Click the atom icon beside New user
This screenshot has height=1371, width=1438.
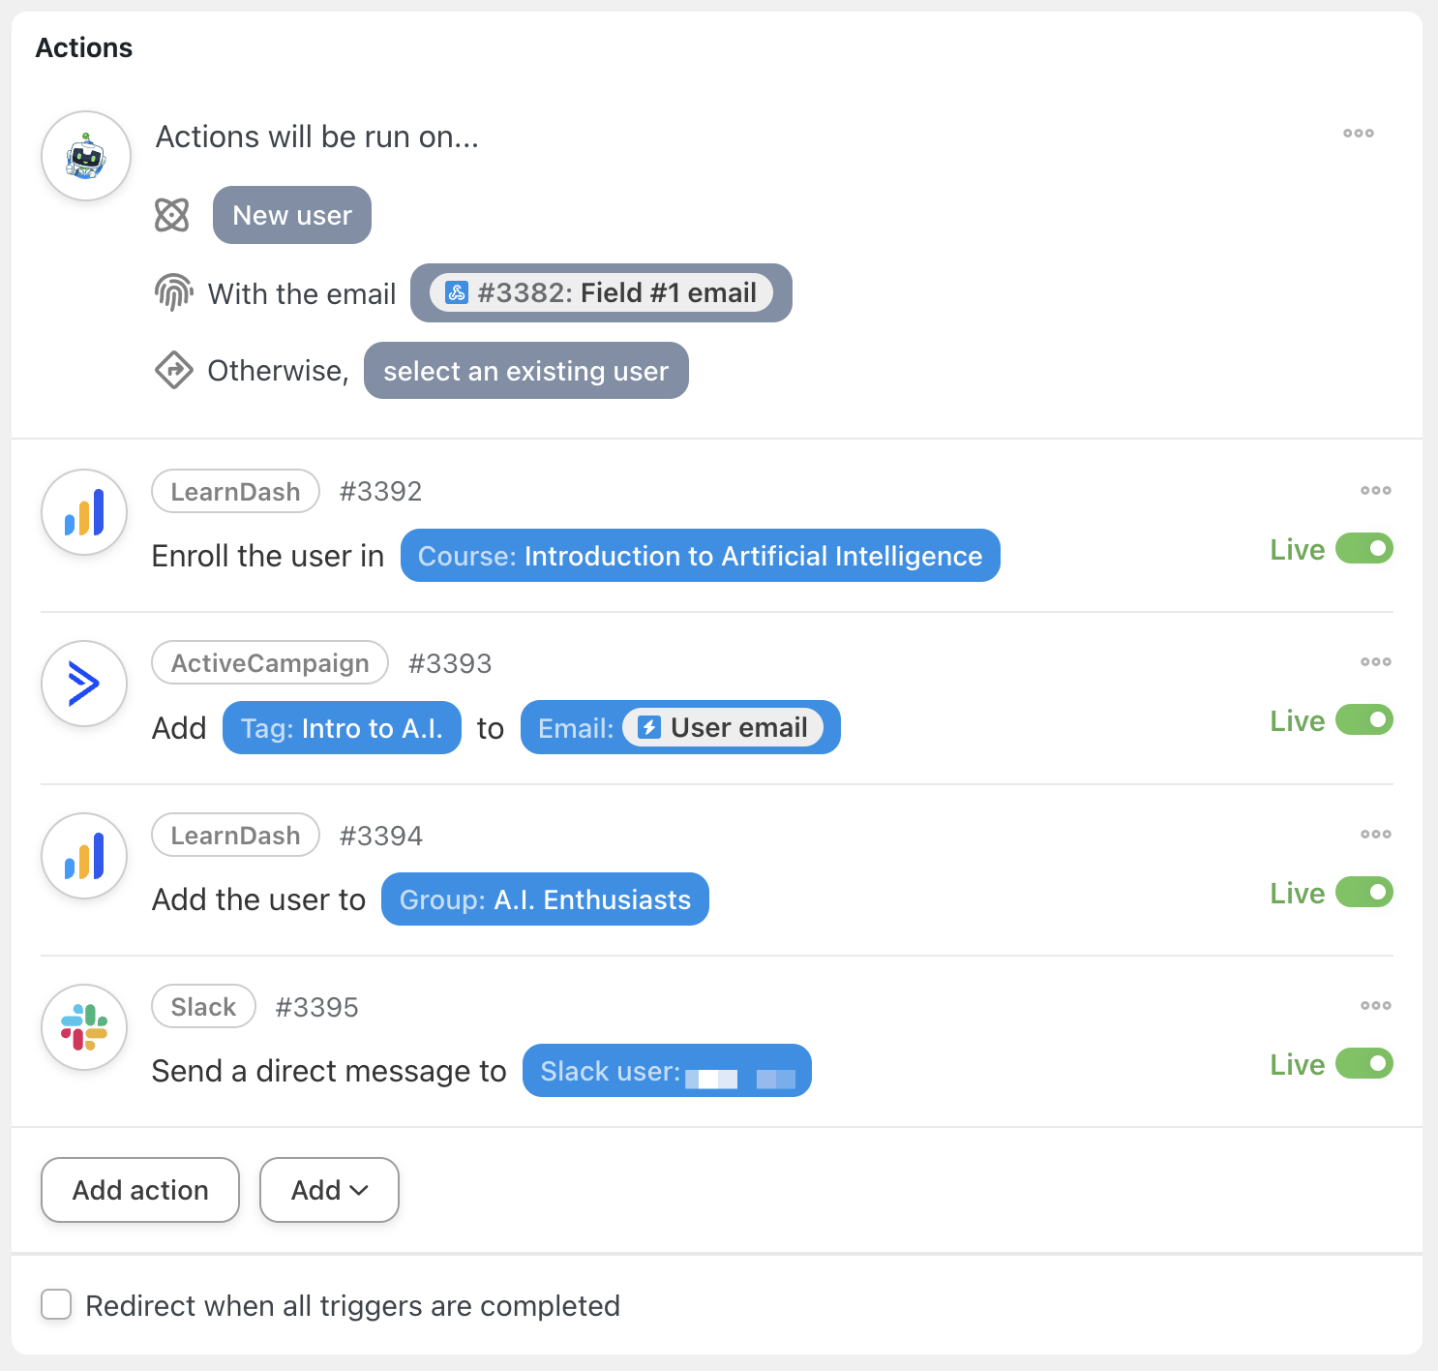pos(172,215)
